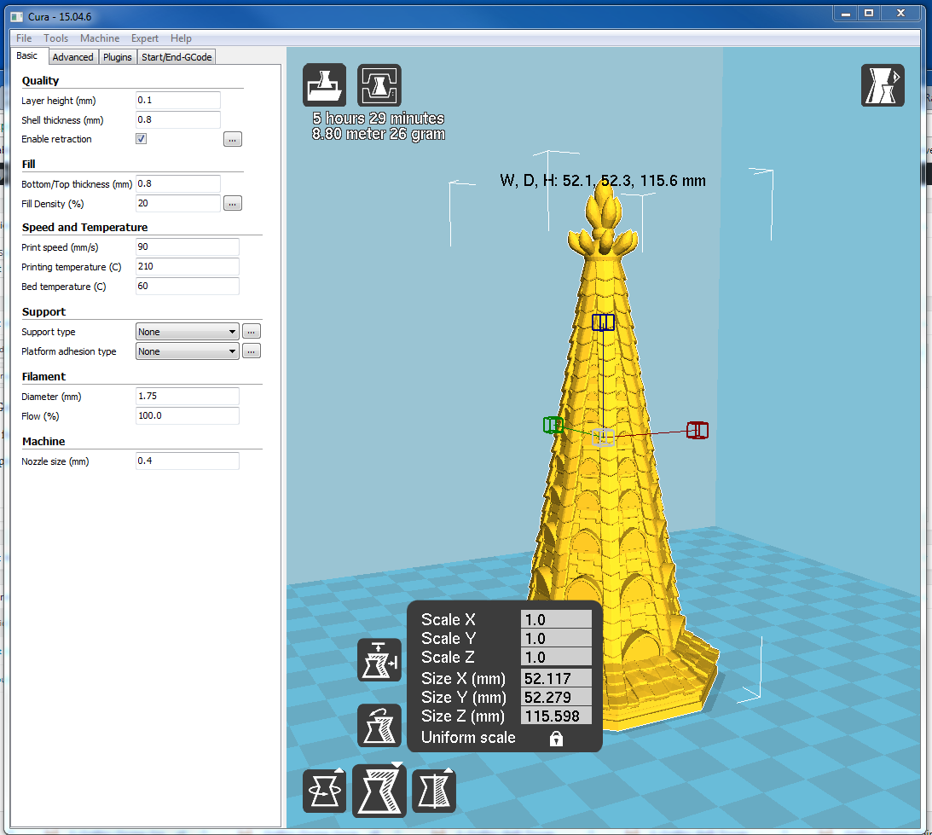This screenshot has height=835, width=932.
Task: Click the scale To Max icon
Action: 379,660
